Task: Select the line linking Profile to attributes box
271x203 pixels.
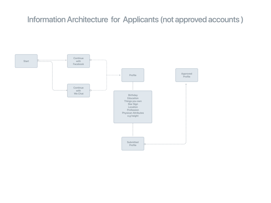Action: click(x=133, y=86)
